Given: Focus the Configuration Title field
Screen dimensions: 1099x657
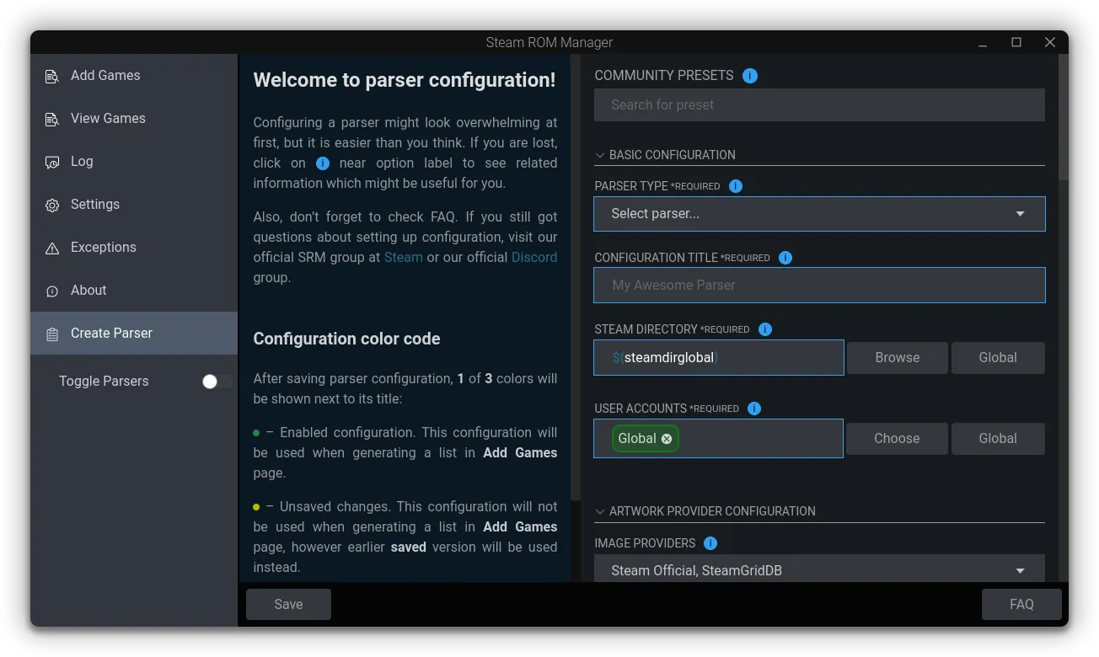Looking at the screenshot, I should point(819,286).
